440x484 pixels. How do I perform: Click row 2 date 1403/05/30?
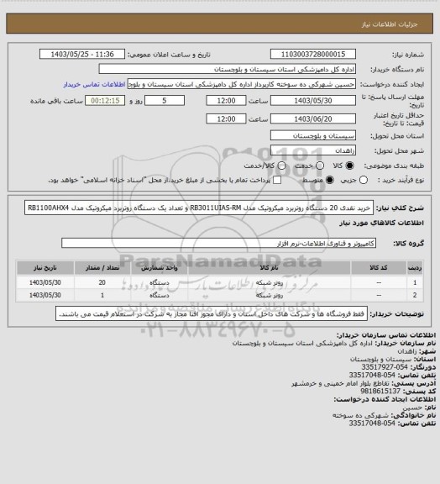point(45,295)
